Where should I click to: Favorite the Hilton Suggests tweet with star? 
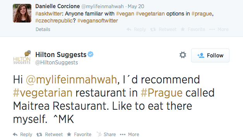(x=79, y=135)
